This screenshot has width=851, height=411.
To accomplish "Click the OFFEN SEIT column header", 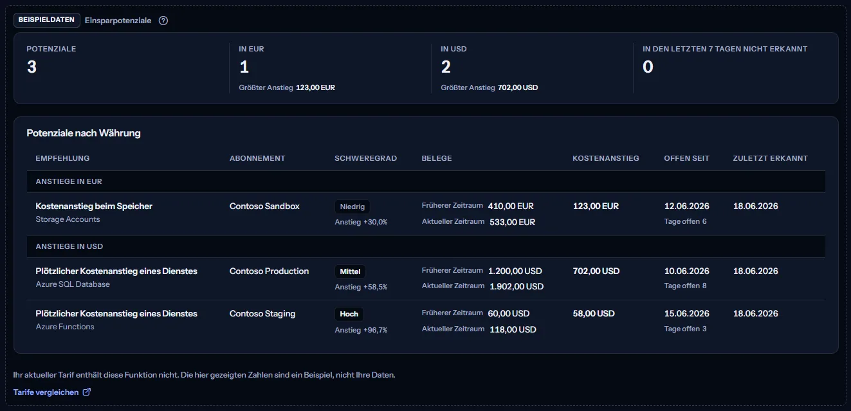I will coord(686,158).
